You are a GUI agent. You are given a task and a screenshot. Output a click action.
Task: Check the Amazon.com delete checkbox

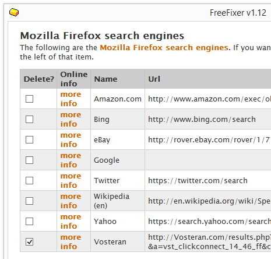[x=29, y=99]
